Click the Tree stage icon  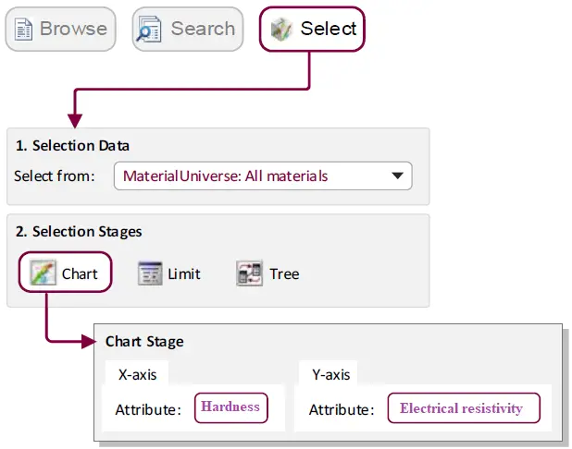point(249,273)
